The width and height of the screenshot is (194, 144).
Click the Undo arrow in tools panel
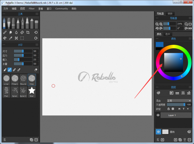36,33
